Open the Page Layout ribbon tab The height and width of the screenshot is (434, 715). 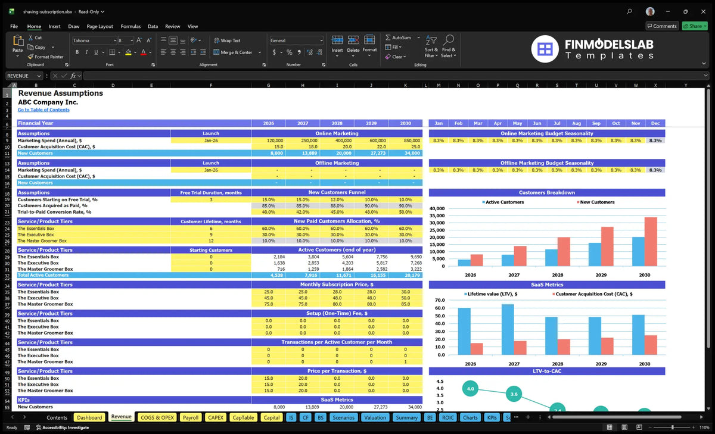(100, 26)
